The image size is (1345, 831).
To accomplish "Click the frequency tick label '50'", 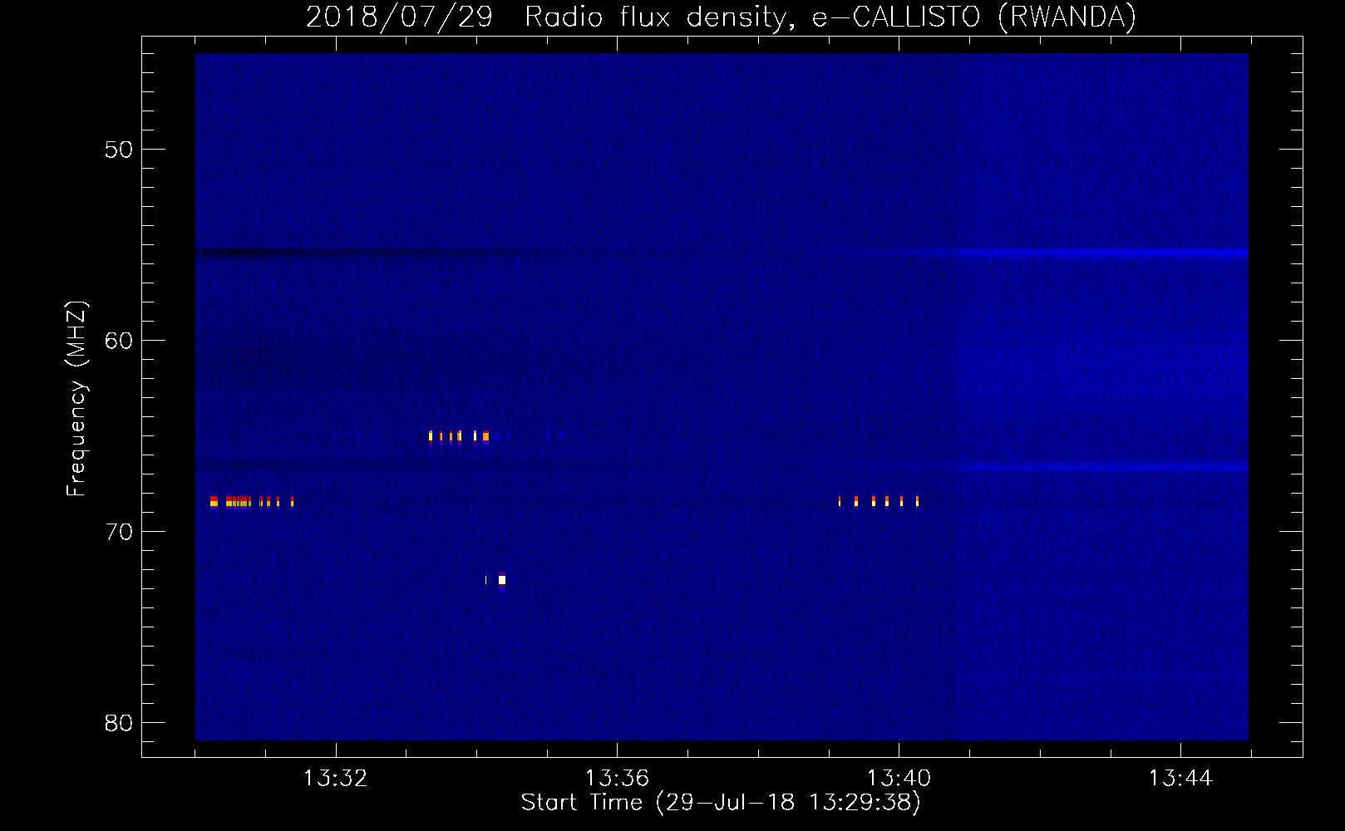I will click(119, 150).
